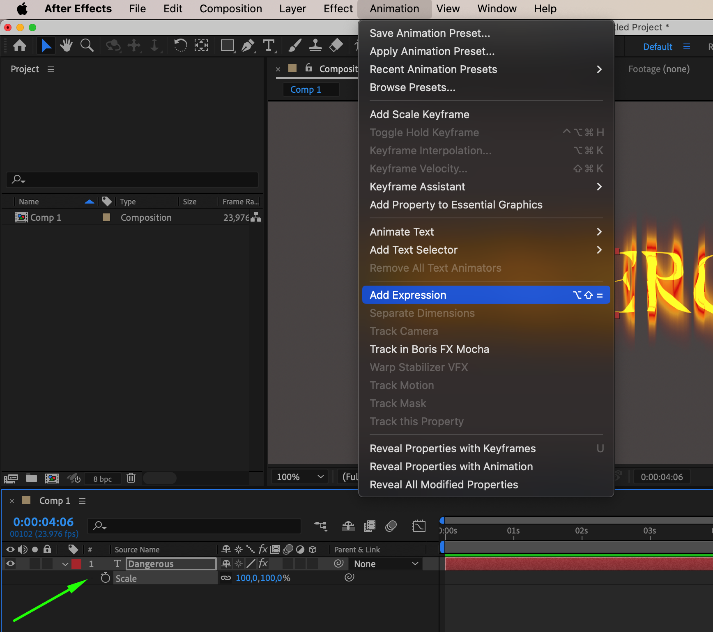Click the trash delete icon in Project panel
The height and width of the screenshot is (632, 713).
[131, 478]
